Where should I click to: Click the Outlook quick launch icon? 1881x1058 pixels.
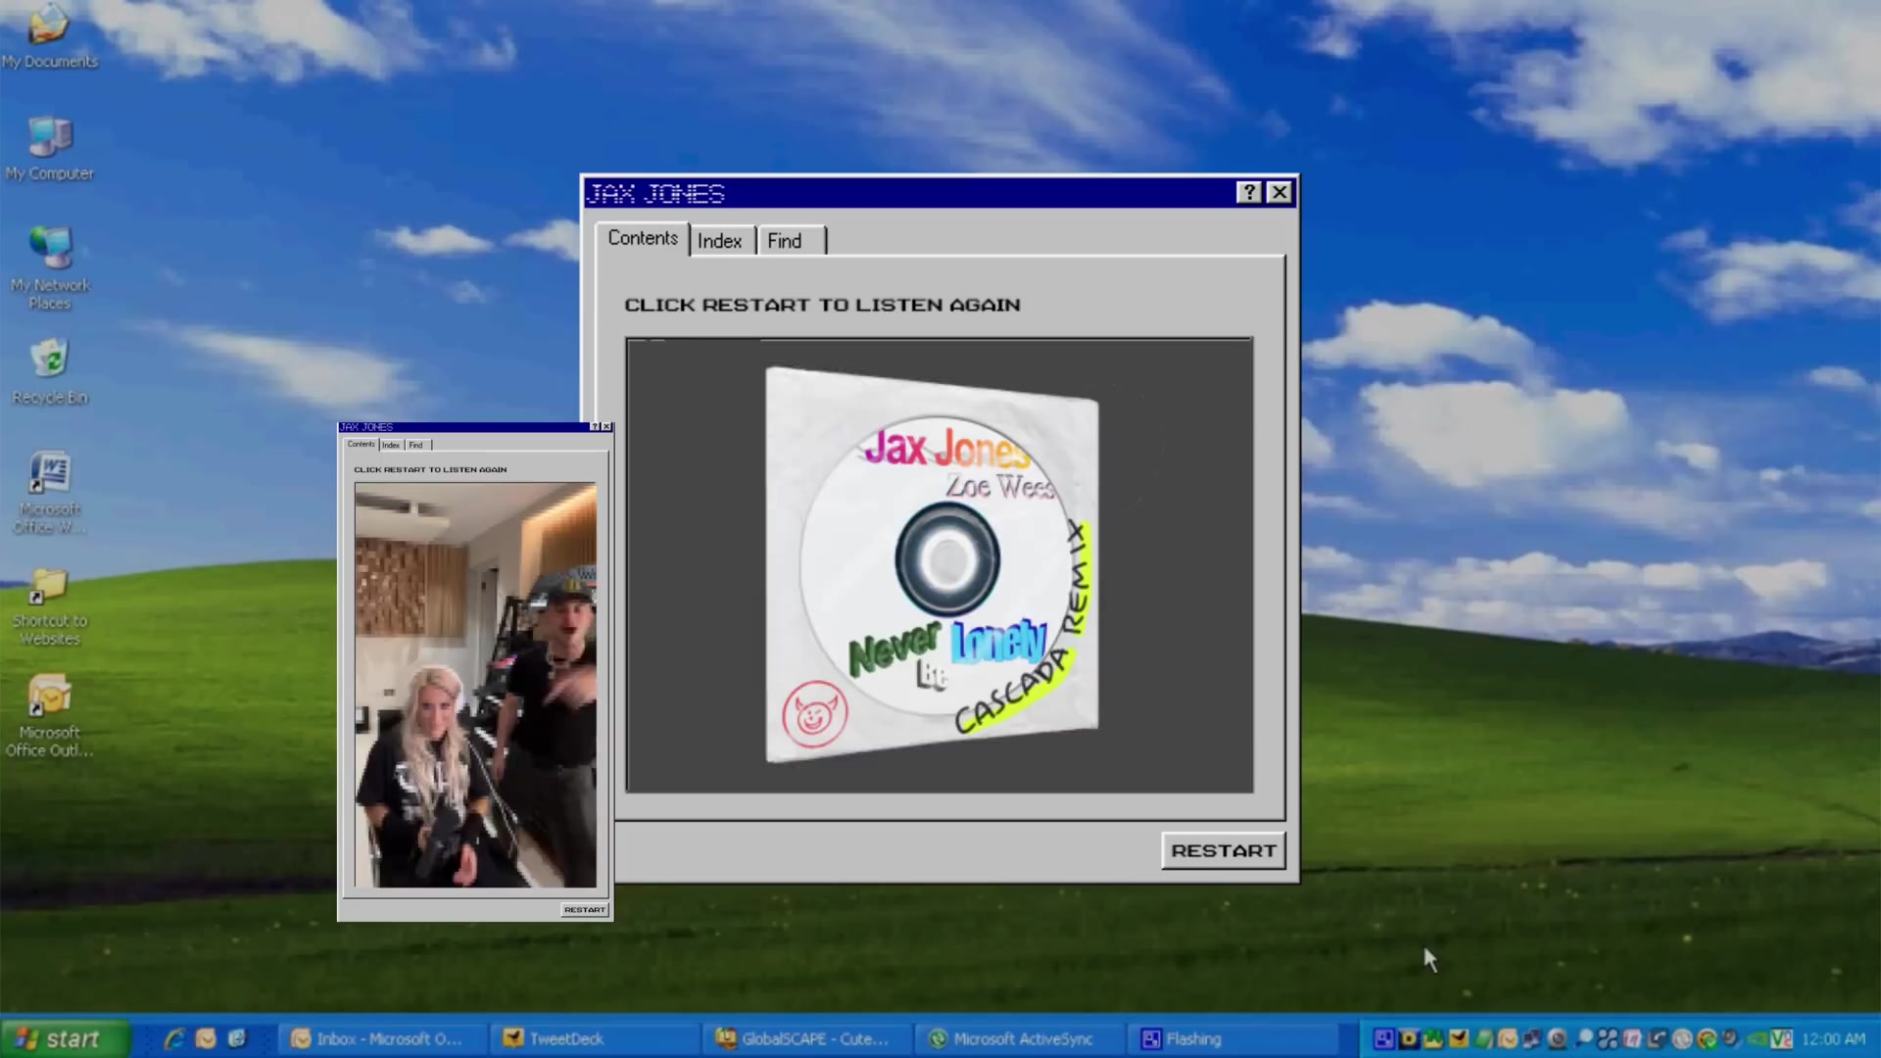pyautogui.click(x=206, y=1038)
